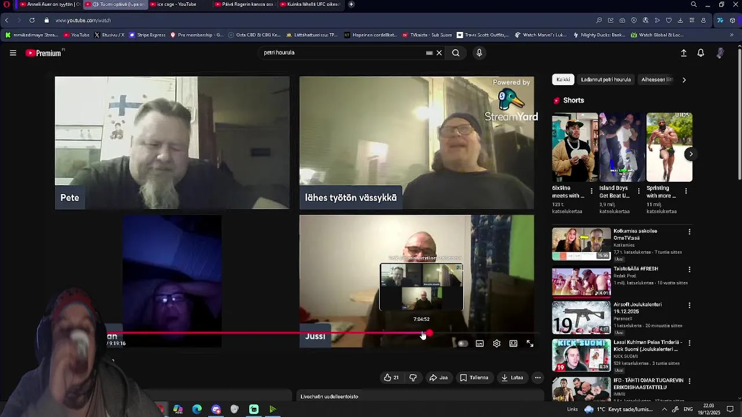Open the on-screen keyboard icon in search

[x=429, y=53]
